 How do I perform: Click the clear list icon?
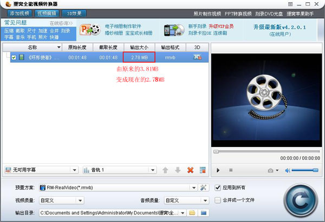203,170
